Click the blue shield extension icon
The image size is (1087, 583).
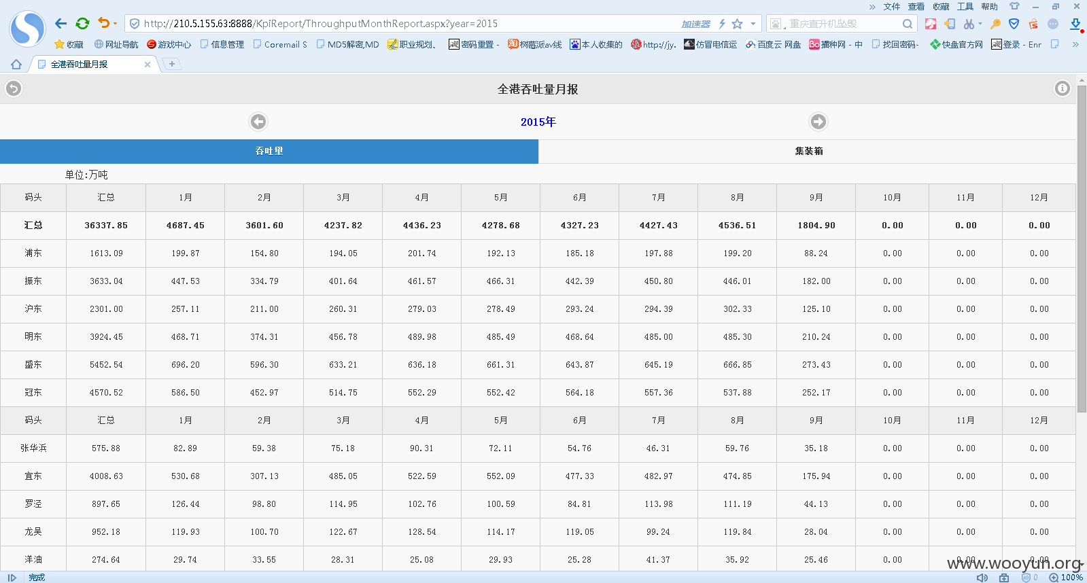[1014, 24]
